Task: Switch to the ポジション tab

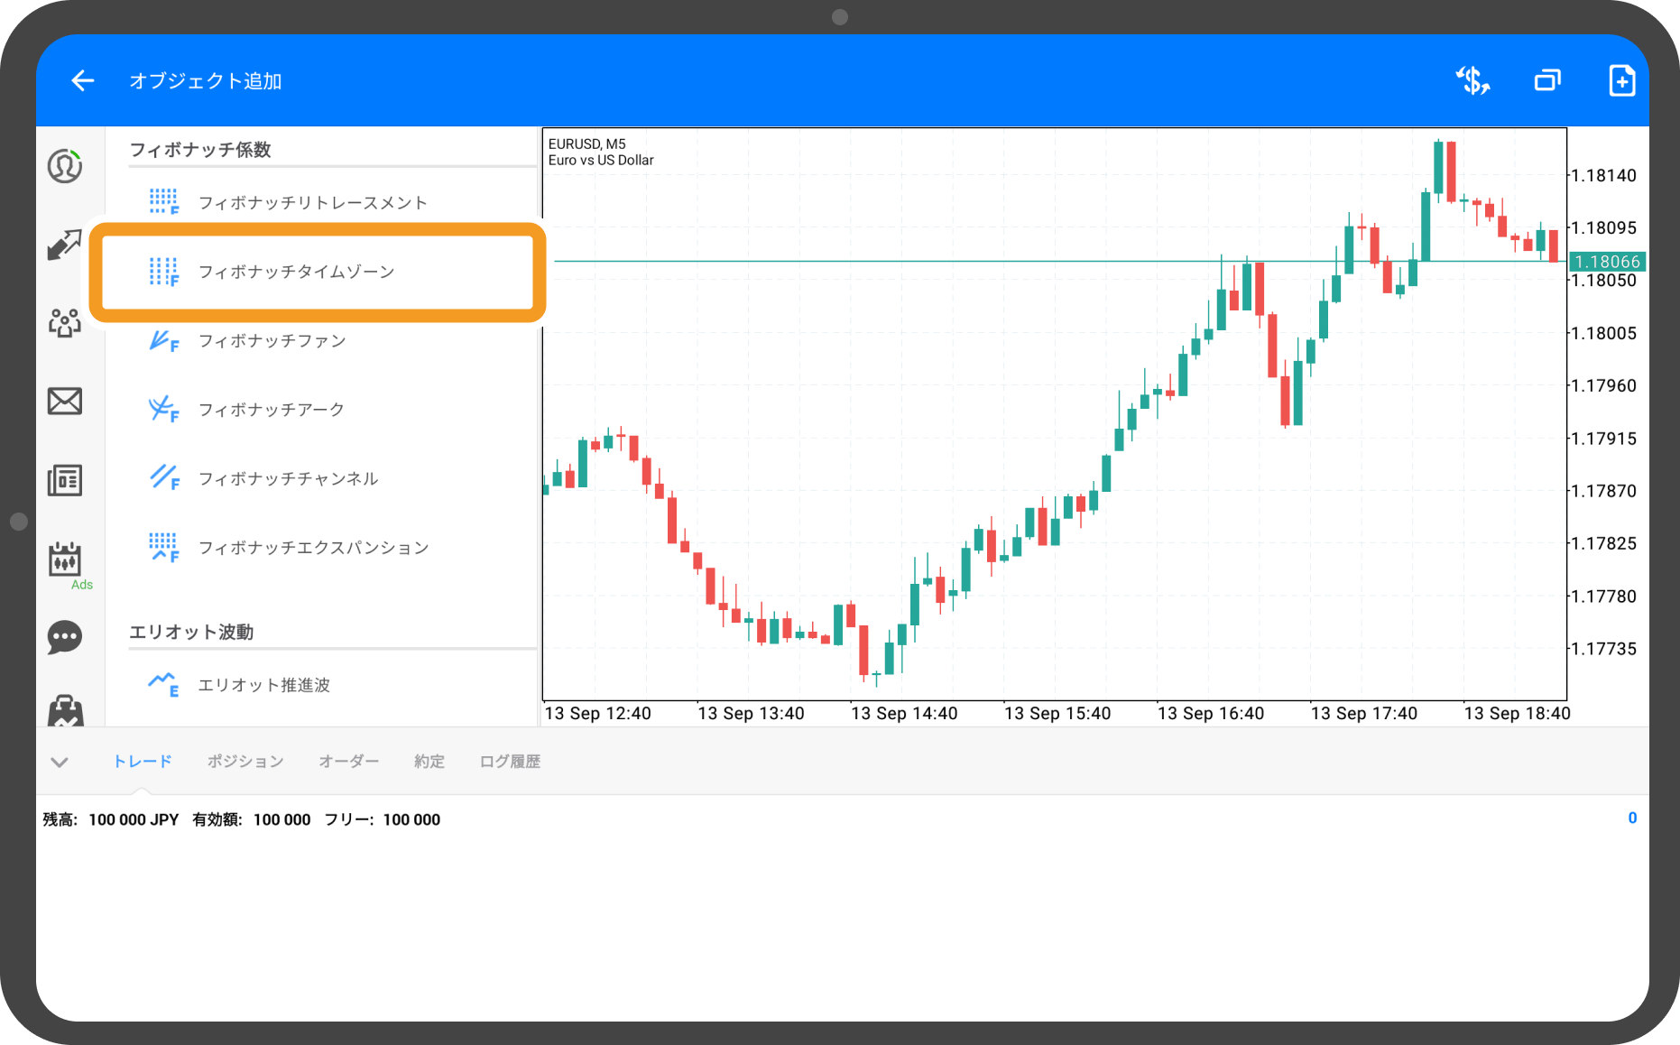Action: pos(245,762)
